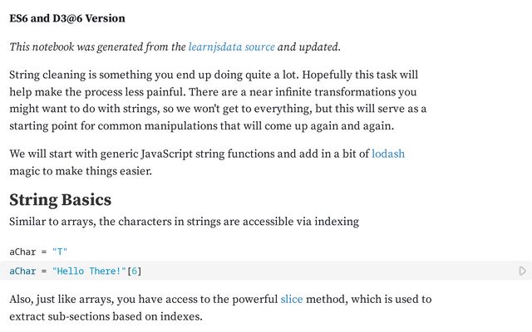Open the slice method link

292,299
